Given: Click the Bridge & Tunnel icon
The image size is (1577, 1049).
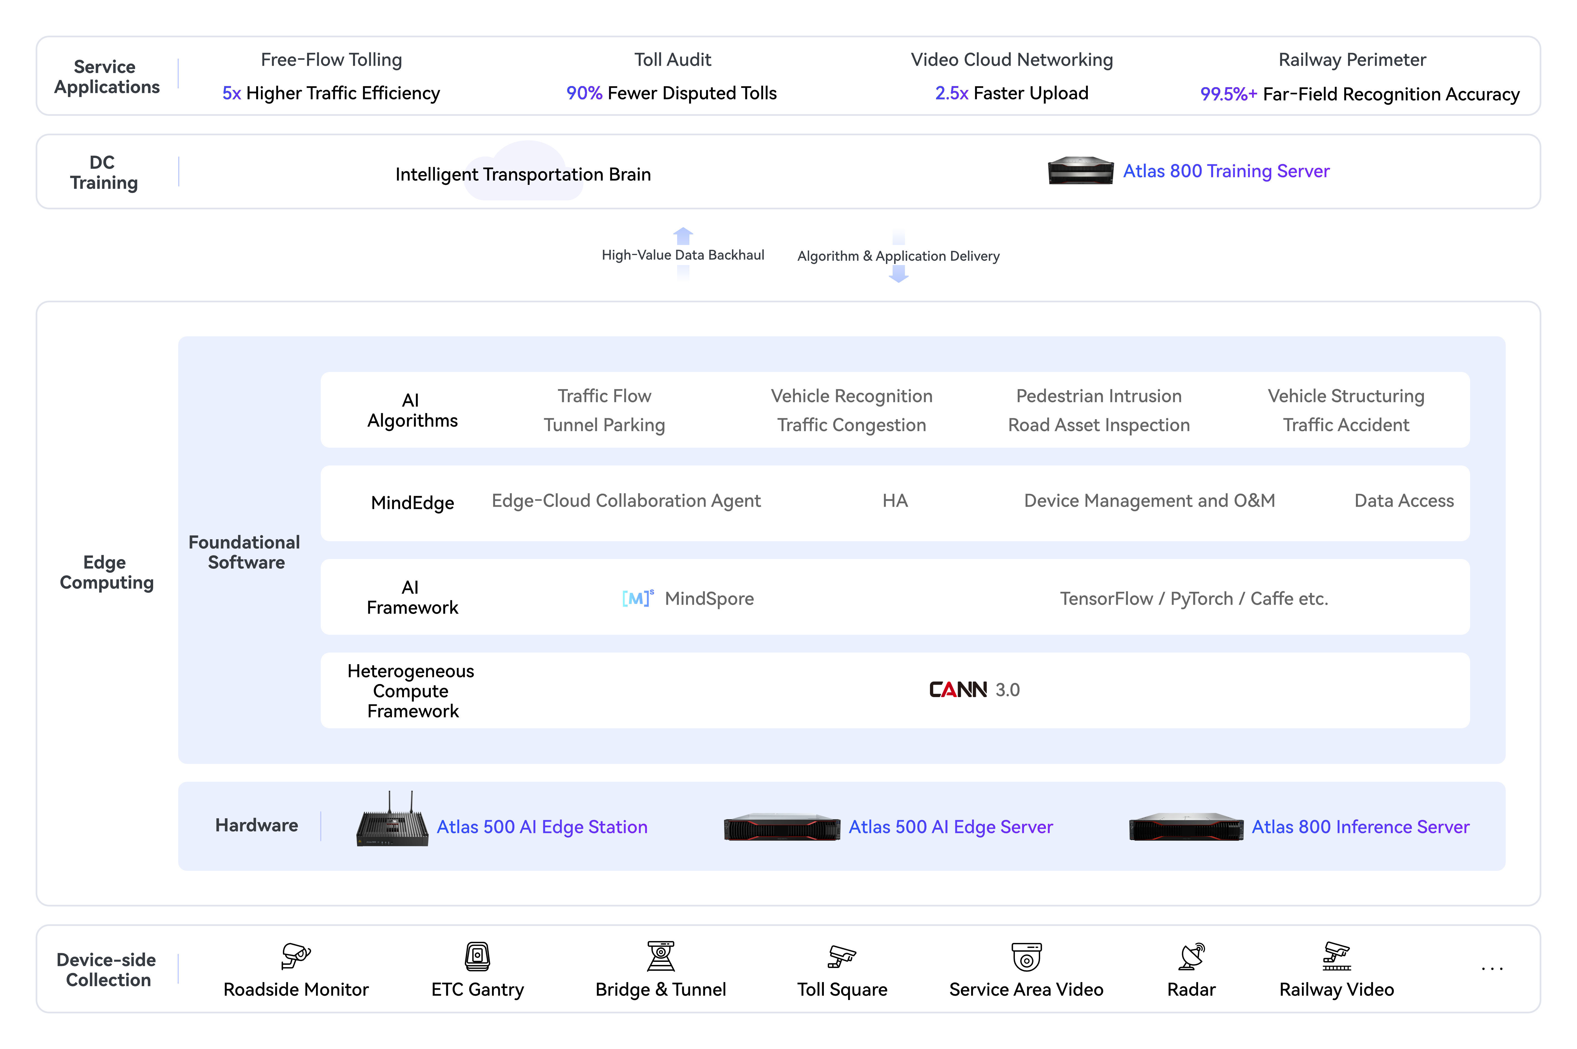Looking at the screenshot, I should pos(660,955).
